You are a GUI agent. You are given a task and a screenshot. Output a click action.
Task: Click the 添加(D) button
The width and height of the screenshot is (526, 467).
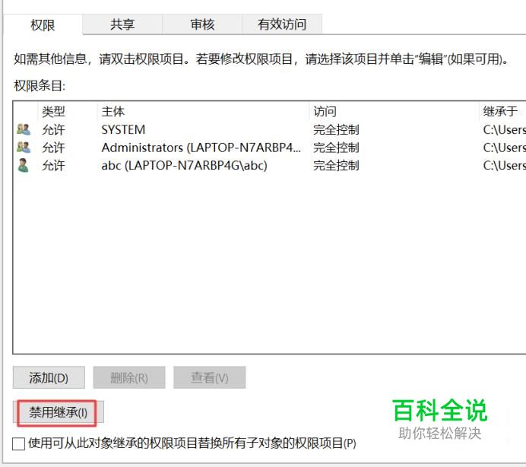[49, 377]
